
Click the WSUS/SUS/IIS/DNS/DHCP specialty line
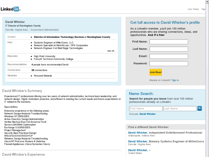click(18, 136)
